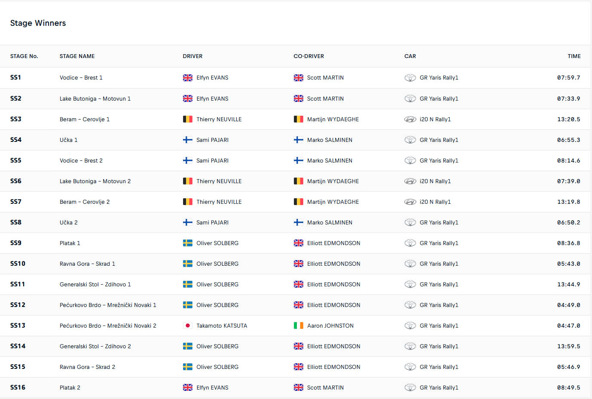Click co-driver Scott MARTIN in the SS2 row
The height and width of the screenshot is (399, 592).
pos(325,98)
